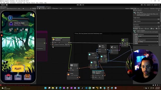The width and height of the screenshot is (161, 90).
Task: Open the Netcode menu
Action: [28, 3]
